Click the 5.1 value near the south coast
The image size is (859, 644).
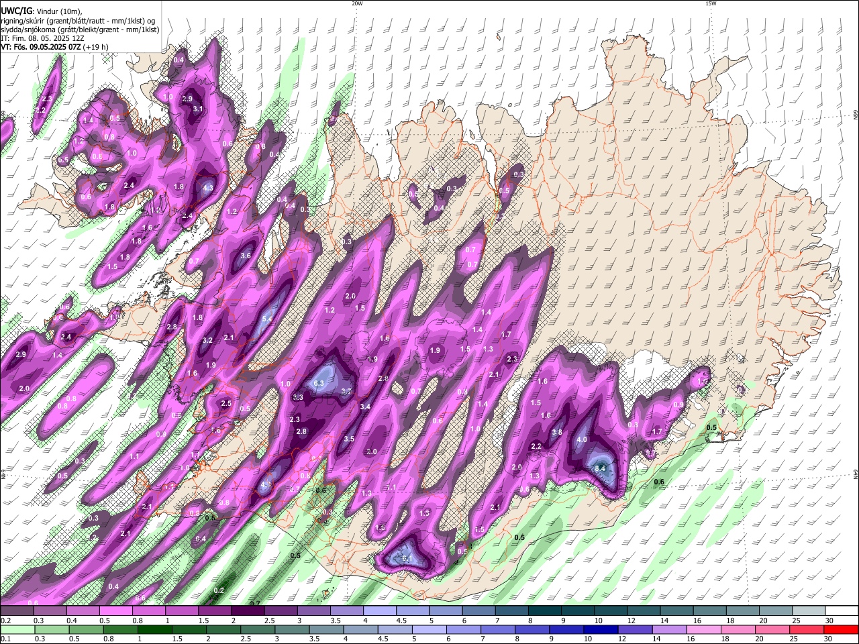click(407, 559)
